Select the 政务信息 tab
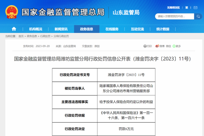The image size is (204, 136). pos(87,29)
